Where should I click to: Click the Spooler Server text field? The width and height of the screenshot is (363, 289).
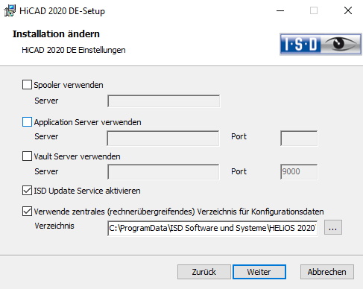click(x=163, y=101)
